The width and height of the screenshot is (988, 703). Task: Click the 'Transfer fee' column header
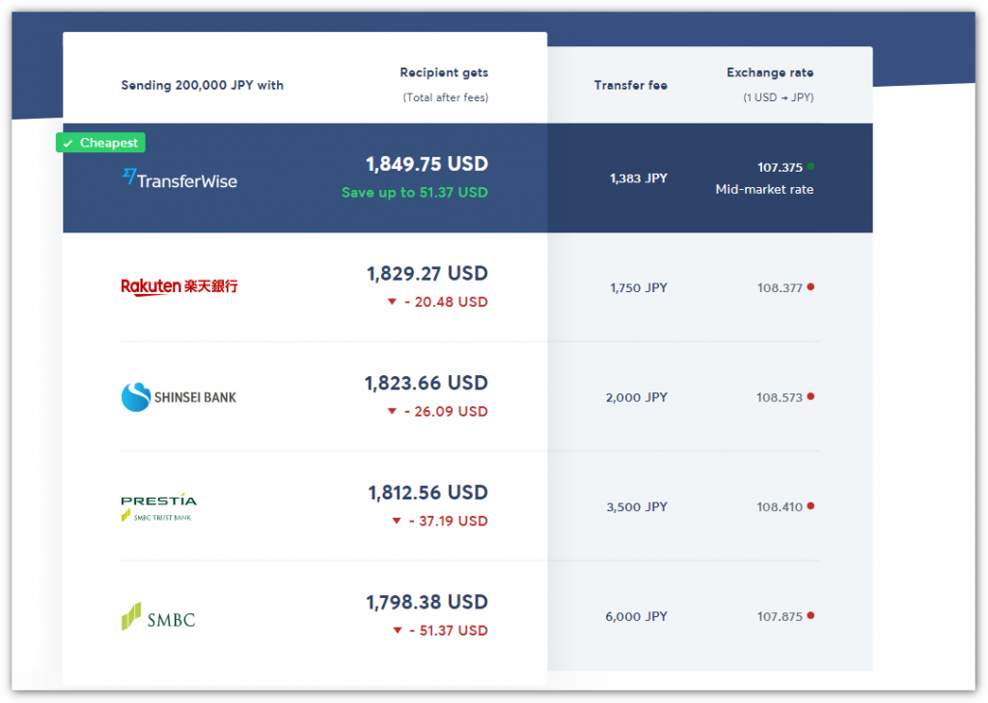coord(631,85)
